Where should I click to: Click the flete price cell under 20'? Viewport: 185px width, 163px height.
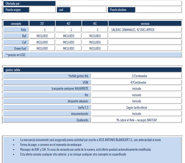42,30
